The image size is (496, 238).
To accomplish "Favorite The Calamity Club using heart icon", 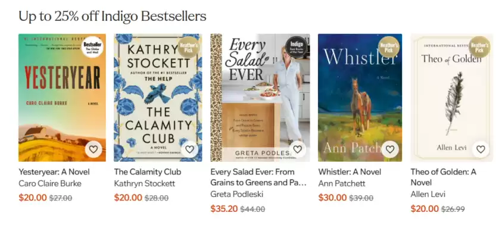I will (x=189, y=149).
